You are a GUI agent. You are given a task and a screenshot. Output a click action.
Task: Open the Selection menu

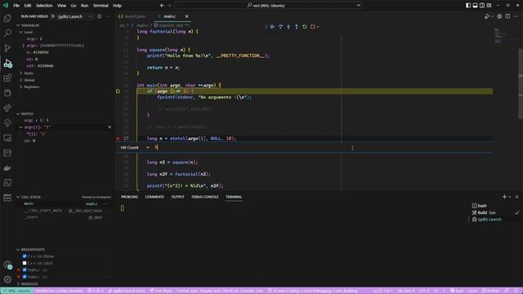point(44,6)
